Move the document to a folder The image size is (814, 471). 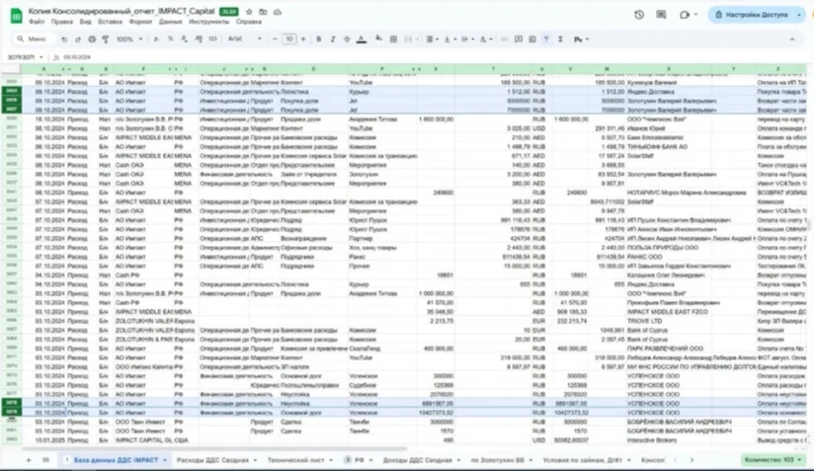263,12
